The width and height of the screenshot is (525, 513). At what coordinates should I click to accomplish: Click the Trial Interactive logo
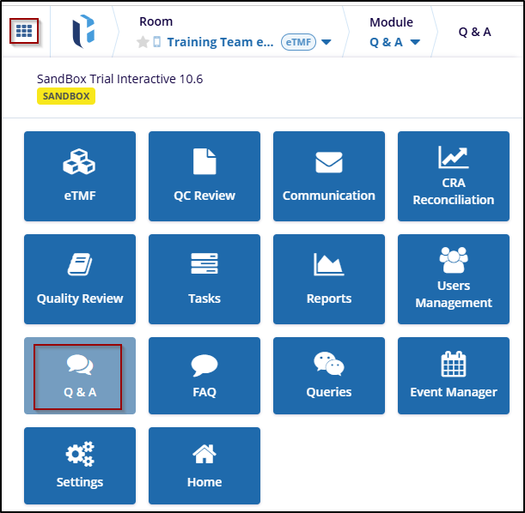coord(83,32)
